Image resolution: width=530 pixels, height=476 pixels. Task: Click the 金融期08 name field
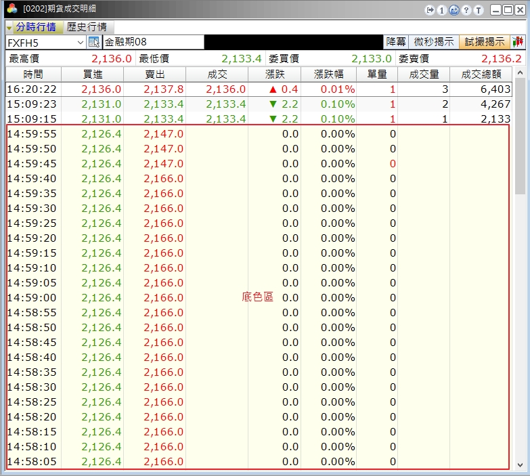tap(152, 42)
